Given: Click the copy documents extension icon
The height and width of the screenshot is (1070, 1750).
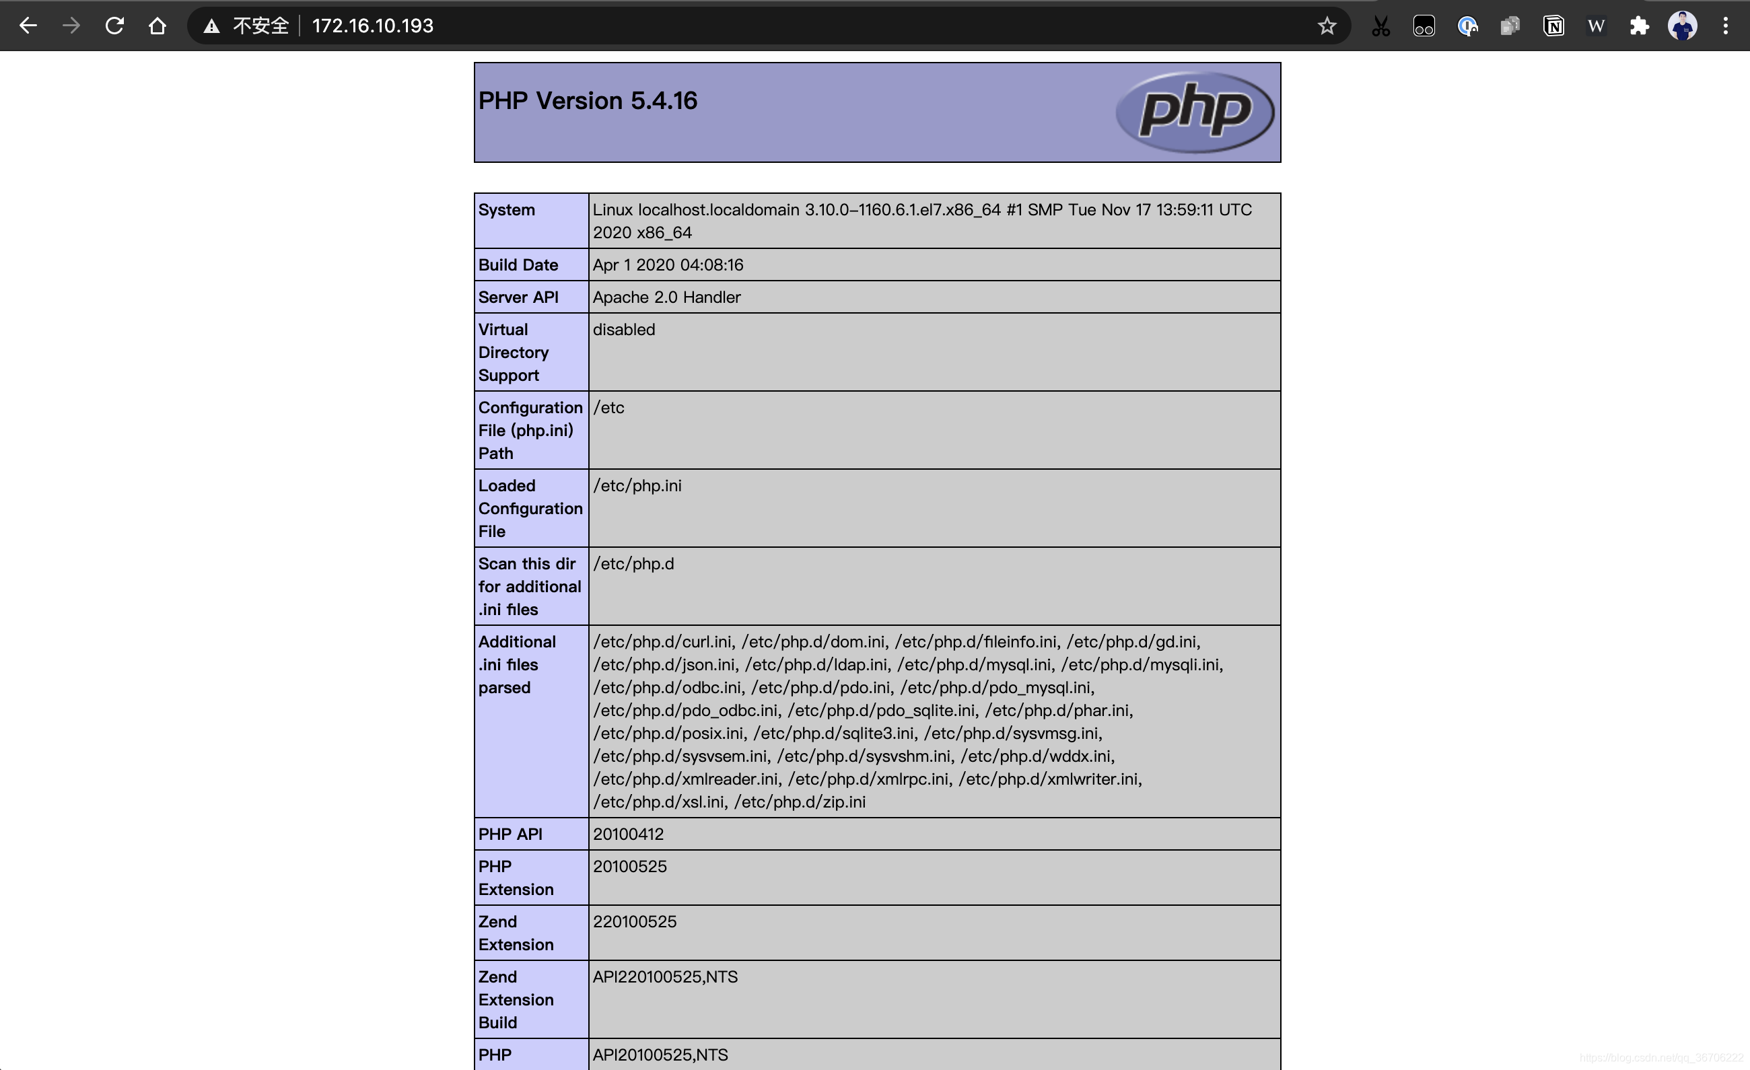Looking at the screenshot, I should point(1510,26).
